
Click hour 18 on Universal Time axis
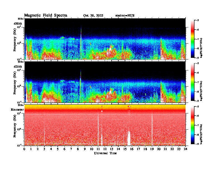click(145, 149)
